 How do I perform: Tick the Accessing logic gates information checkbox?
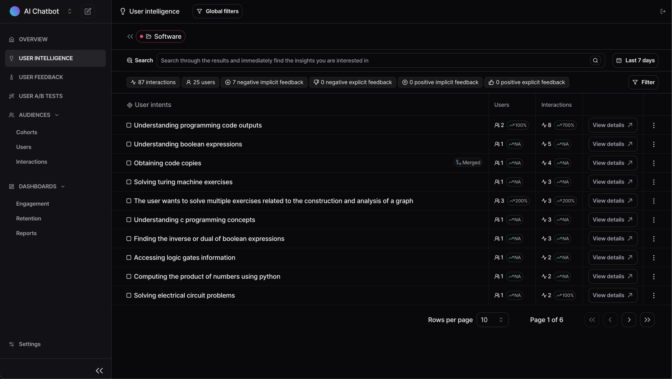129,258
